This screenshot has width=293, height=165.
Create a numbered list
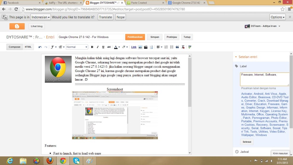[x=166, y=47]
